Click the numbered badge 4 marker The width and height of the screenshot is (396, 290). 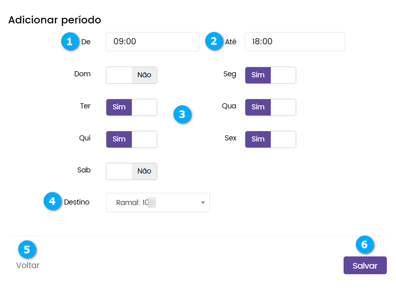[52, 201]
